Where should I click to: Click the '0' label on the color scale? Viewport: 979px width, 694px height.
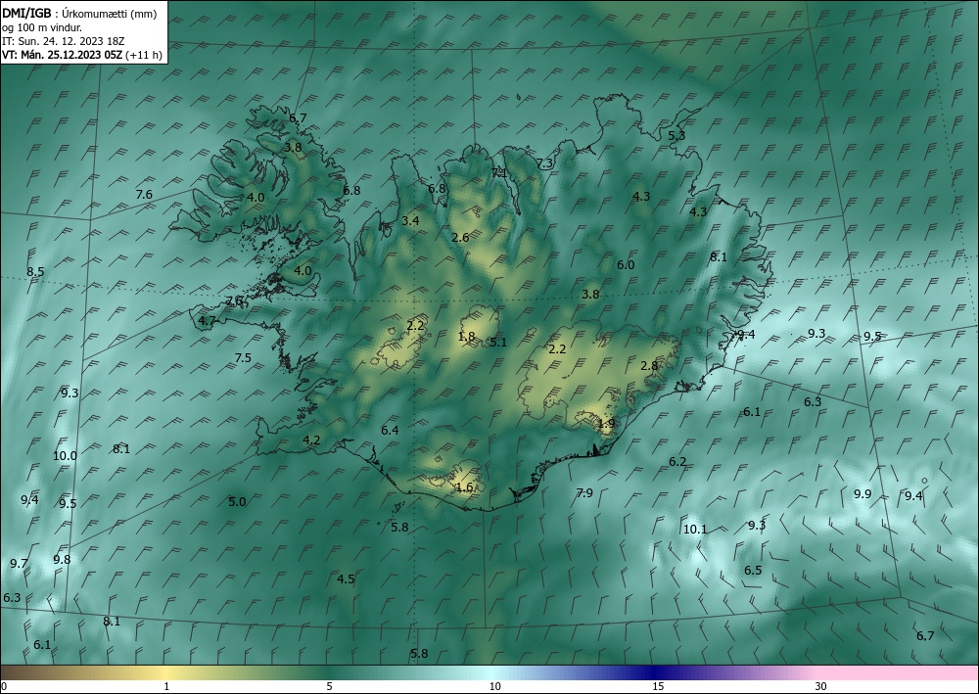[x=4, y=686]
